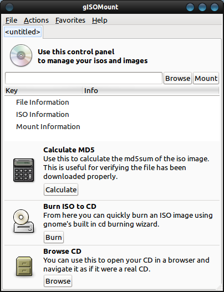Click the Calculate button for MD5

pos(61,189)
